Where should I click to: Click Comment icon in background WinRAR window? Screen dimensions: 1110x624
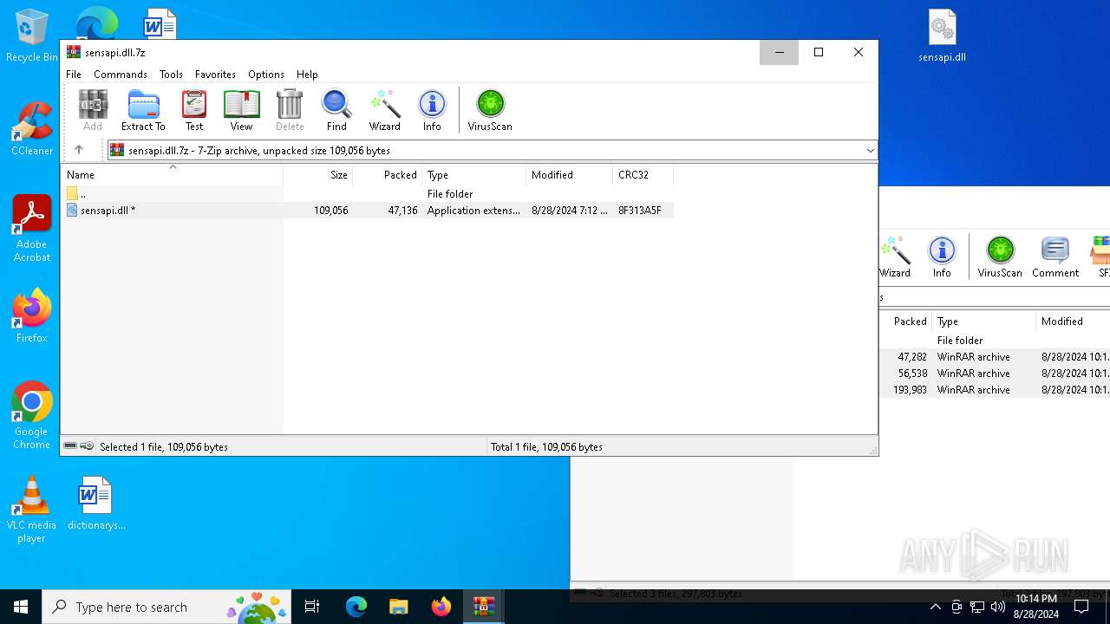pos(1055,257)
